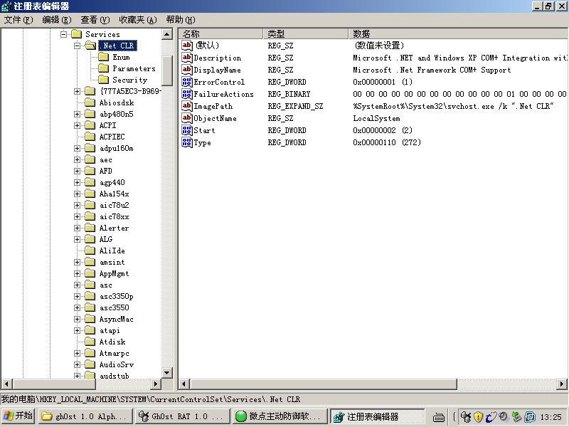Click the LocalSystem data value
This screenshot has height=427, width=569.
click(376, 118)
